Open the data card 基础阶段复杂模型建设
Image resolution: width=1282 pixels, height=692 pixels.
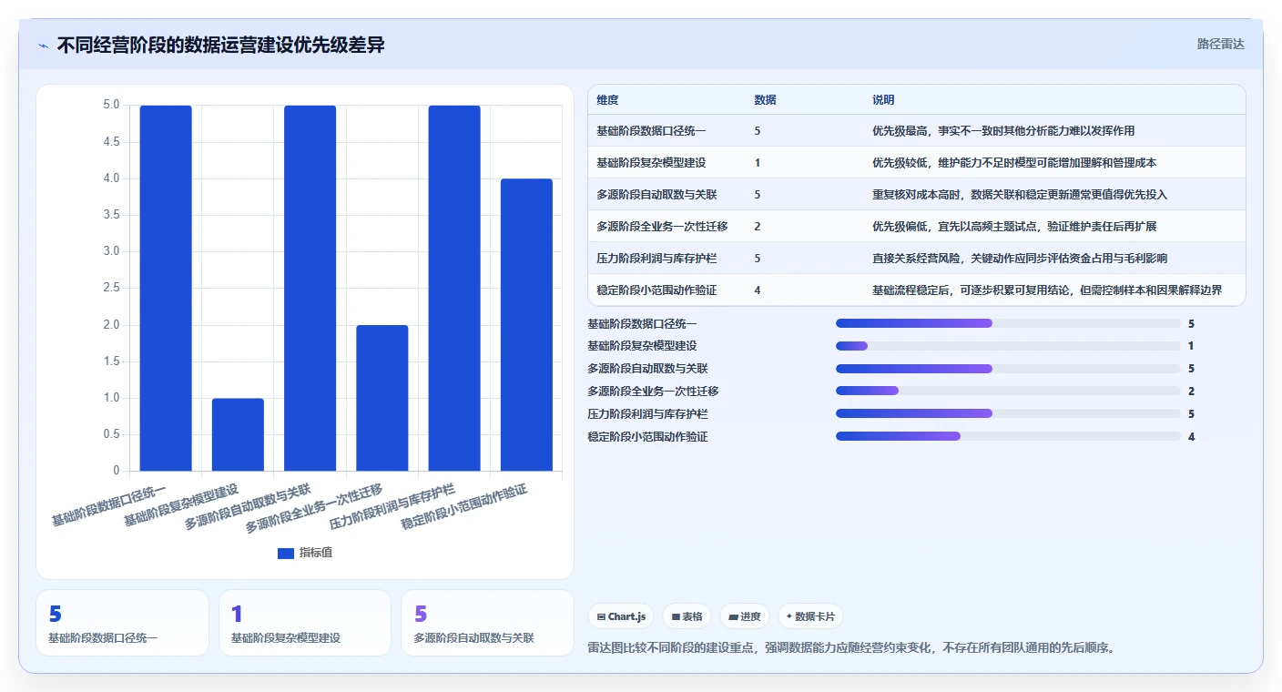coord(305,623)
